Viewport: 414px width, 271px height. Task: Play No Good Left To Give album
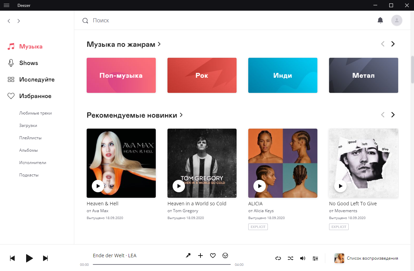pyautogui.click(x=340, y=186)
